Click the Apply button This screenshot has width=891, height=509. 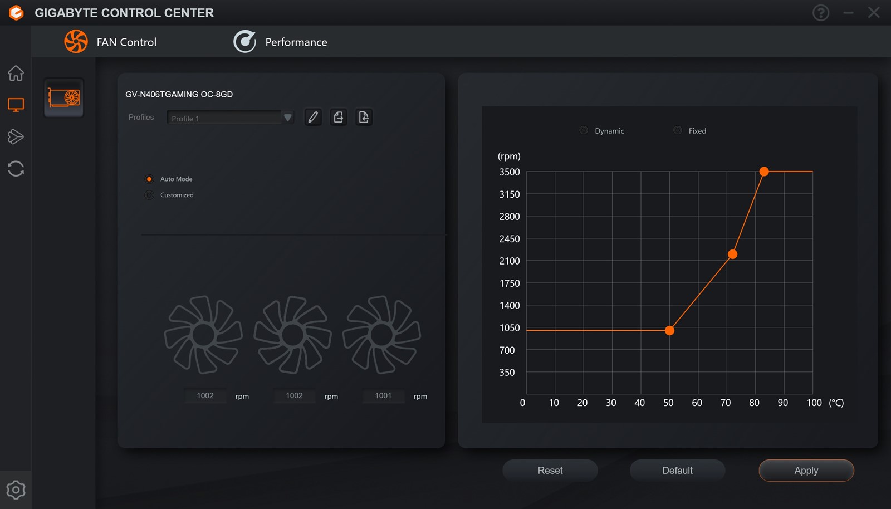tap(806, 471)
